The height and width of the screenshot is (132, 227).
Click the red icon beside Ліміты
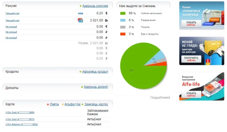(x=48, y=104)
